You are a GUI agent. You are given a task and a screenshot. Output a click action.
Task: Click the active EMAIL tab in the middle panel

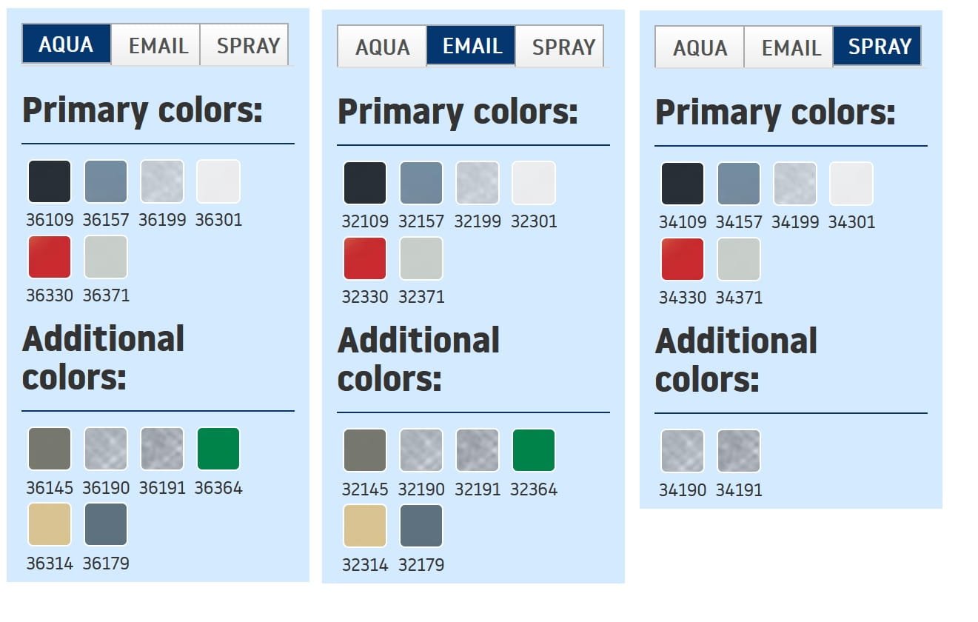click(x=472, y=46)
